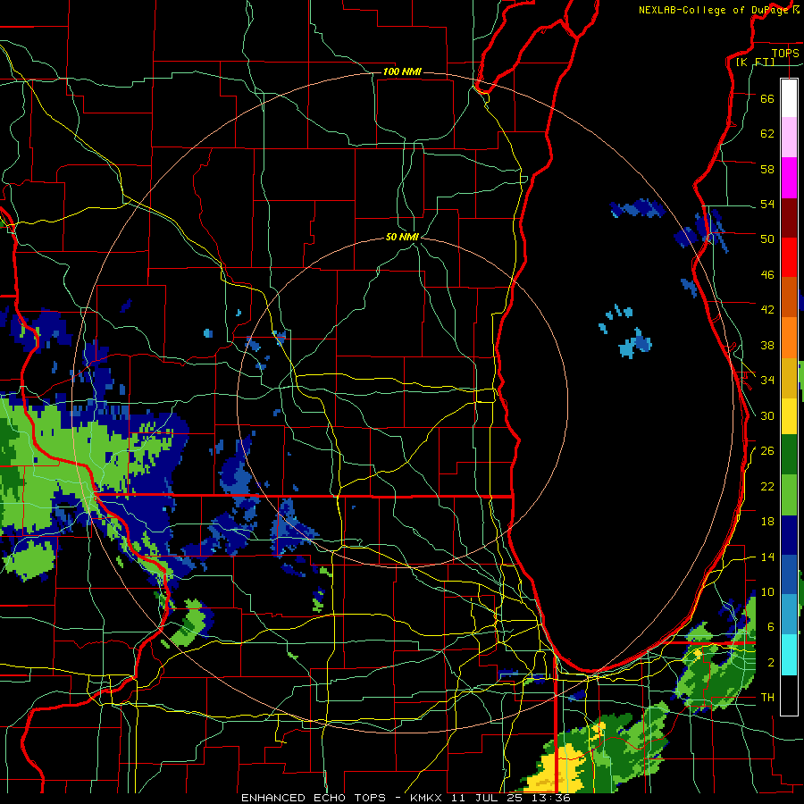Viewport: 804px width, 804px height.
Task: Click the legend scale value 6
Action: click(x=770, y=626)
